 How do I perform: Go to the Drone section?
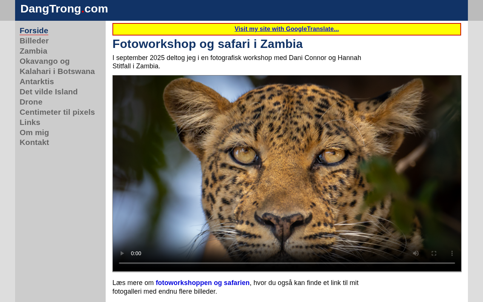[x=31, y=102]
